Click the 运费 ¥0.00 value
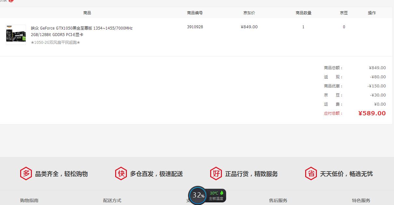The image size is (394, 205). click(380, 104)
